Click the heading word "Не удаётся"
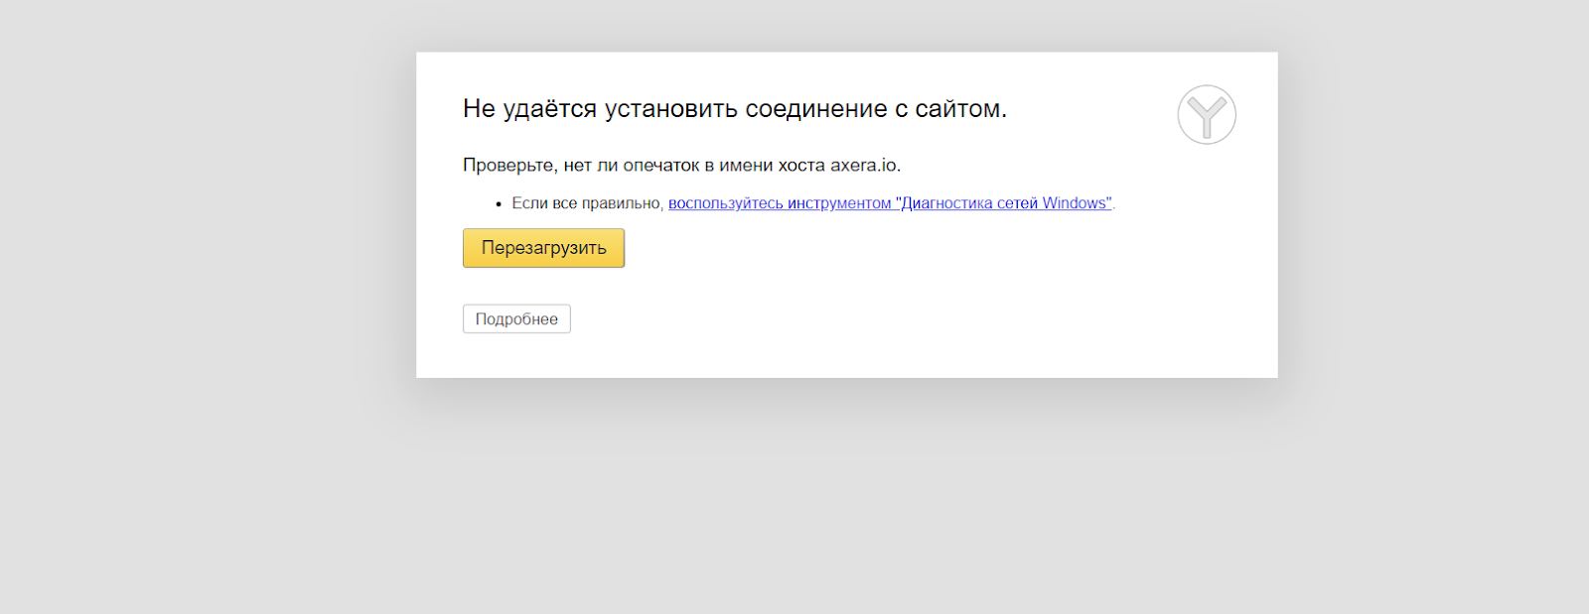This screenshot has width=1589, height=614. (x=529, y=109)
